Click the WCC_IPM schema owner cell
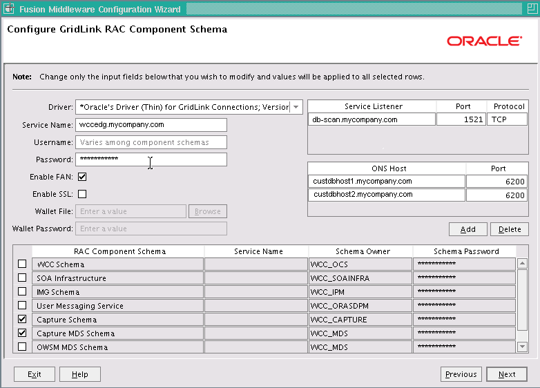The width and height of the screenshot is (540, 388). tap(360, 292)
